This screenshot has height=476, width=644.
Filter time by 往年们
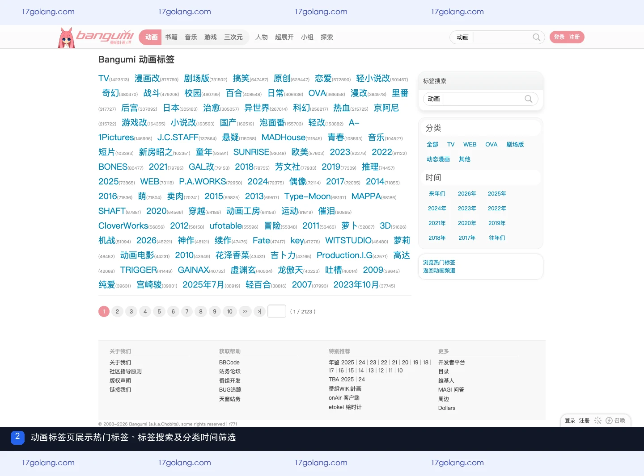(x=497, y=238)
